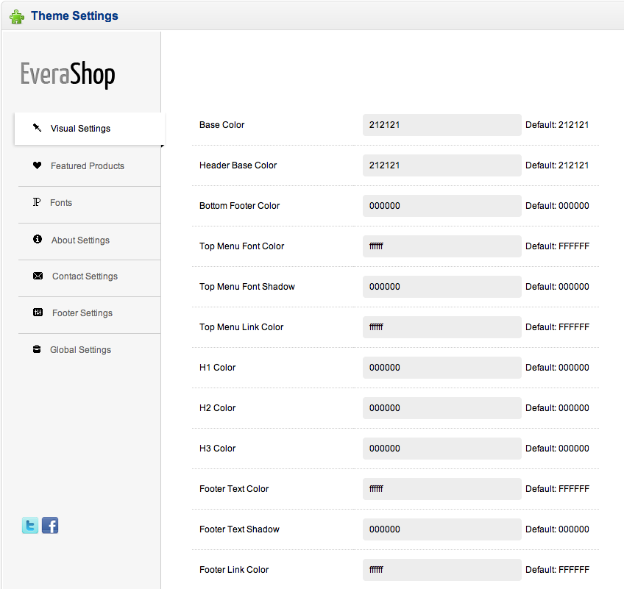This screenshot has height=589, width=624.
Task: Click the Theme Settings title text
Action: pos(74,16)
